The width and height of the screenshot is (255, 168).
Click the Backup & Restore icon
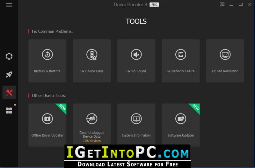click(47, 55)
